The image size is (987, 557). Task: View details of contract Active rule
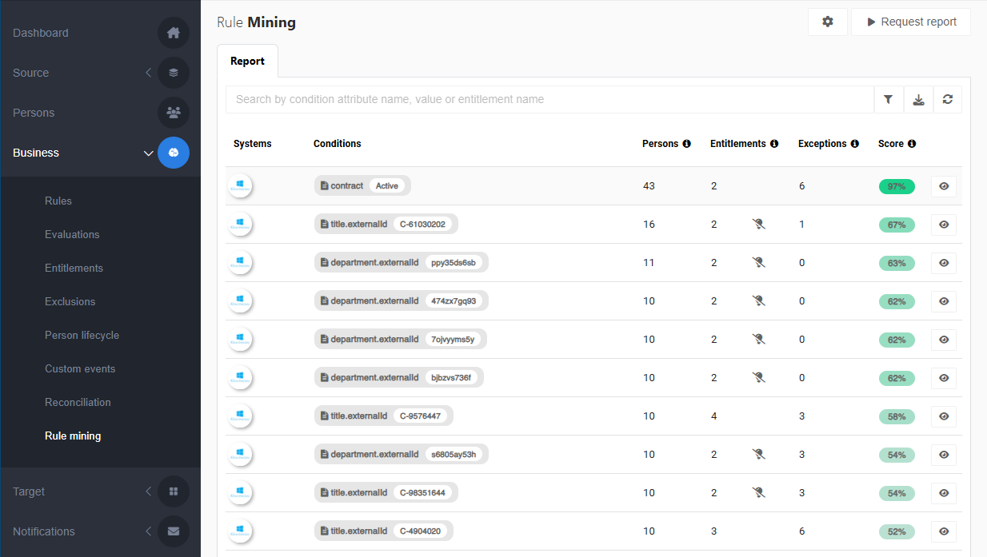[944, 186]
